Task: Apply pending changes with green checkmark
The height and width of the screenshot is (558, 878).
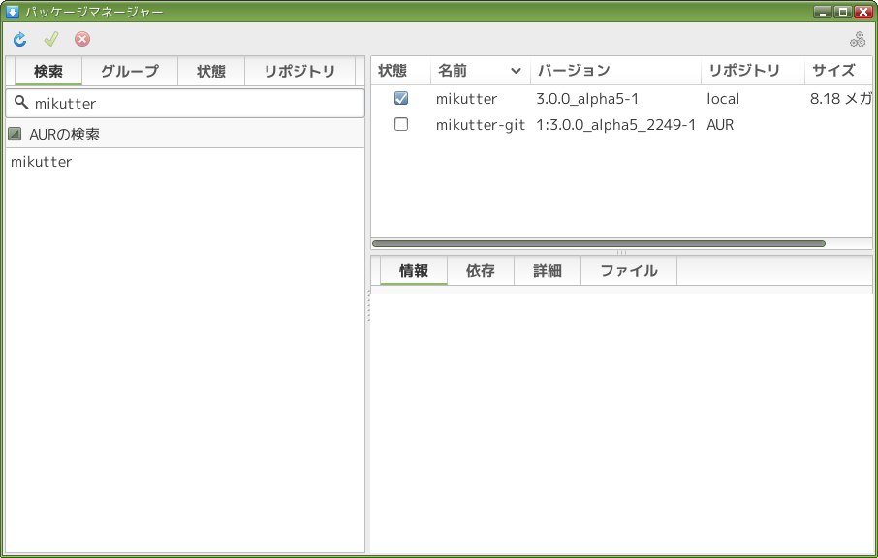Action: [x=51, y=39]
